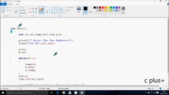Choose the Five-point star shape
This screenshot has width=169, height=95.
(52, 13)
